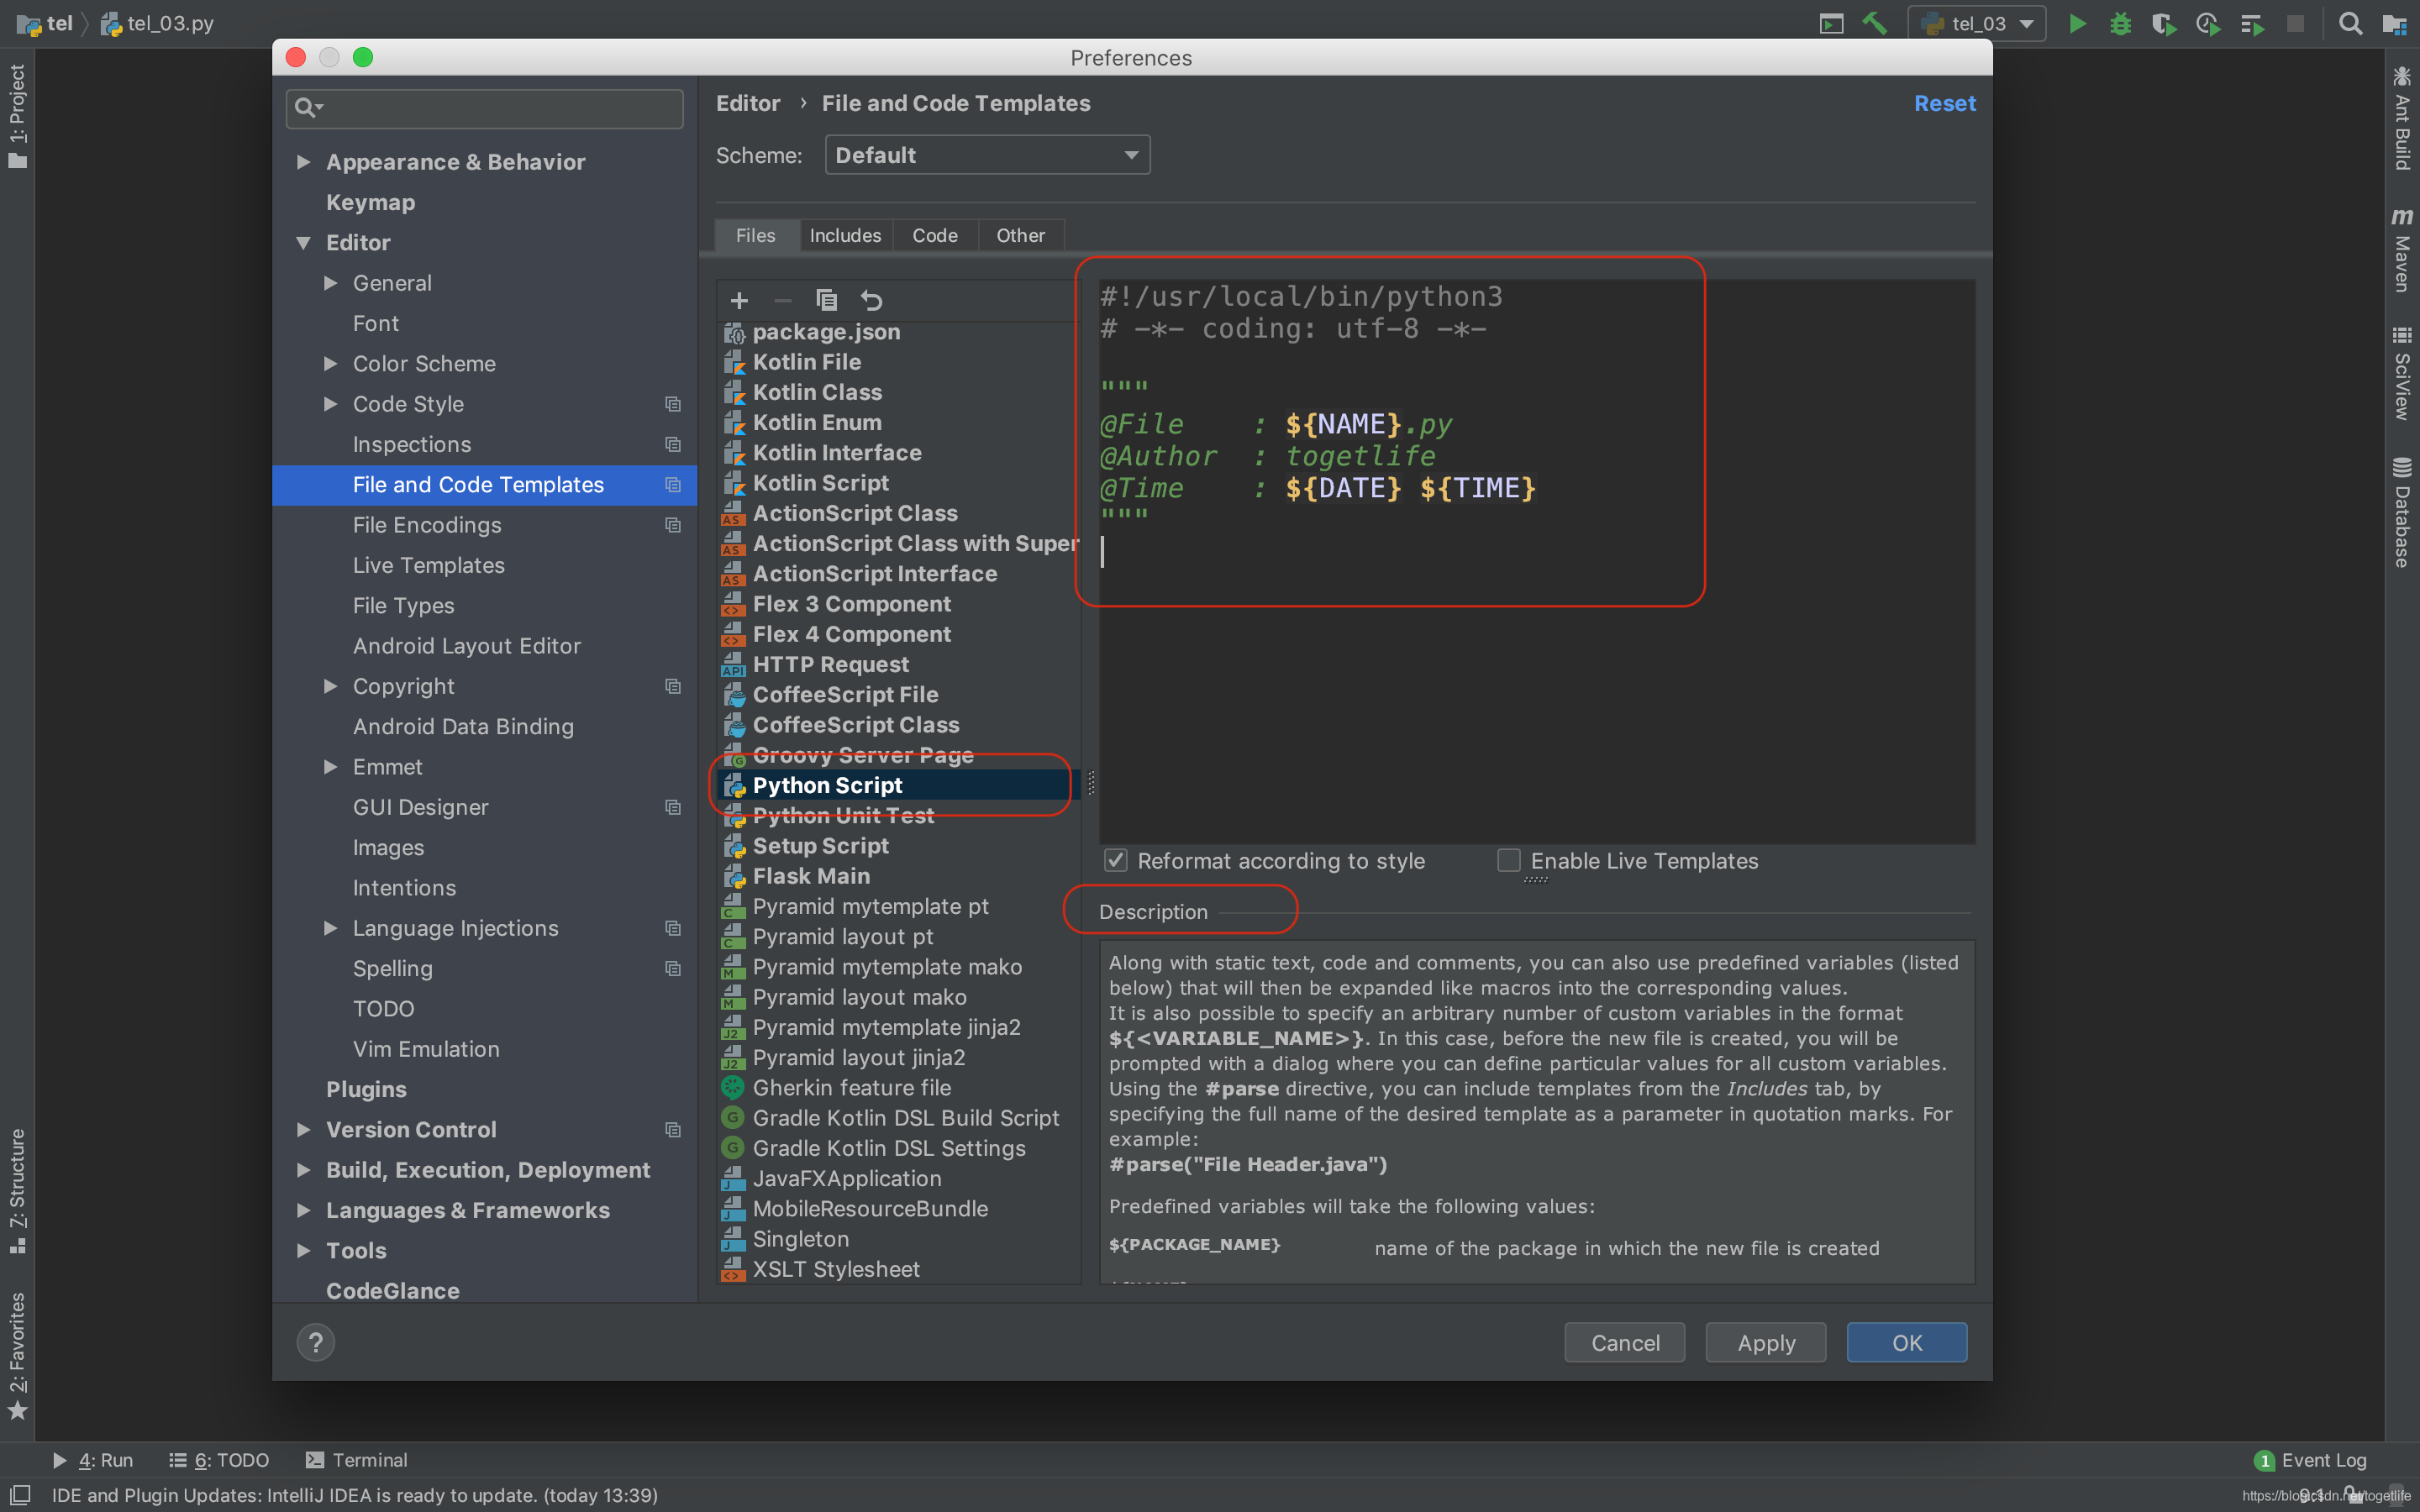The height and width of the screenshot is (1512, 2420).
Task: Click project-level icon beside Code Style
Action: (x=673, y=404)
